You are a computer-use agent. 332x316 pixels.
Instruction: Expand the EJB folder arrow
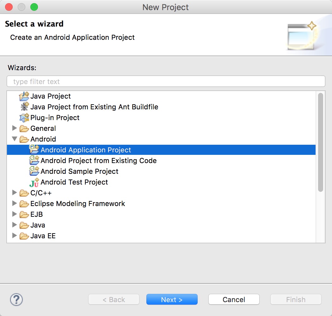click(x=15, y=214)
